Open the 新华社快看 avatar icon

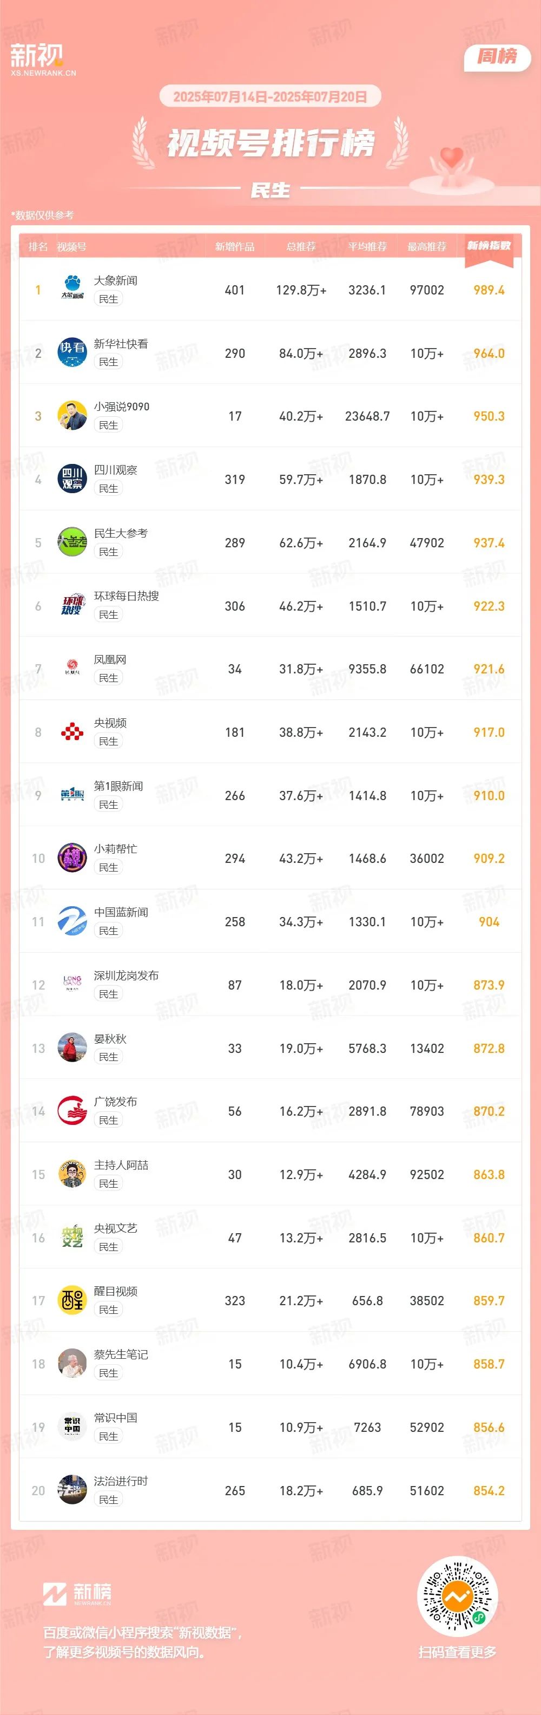72,353
